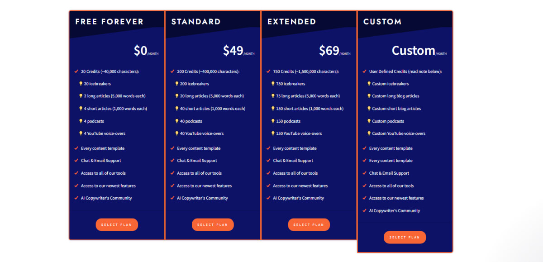Click the EXTENDED plan title
This screenshot has width=543, height=262.
[291, 21]
